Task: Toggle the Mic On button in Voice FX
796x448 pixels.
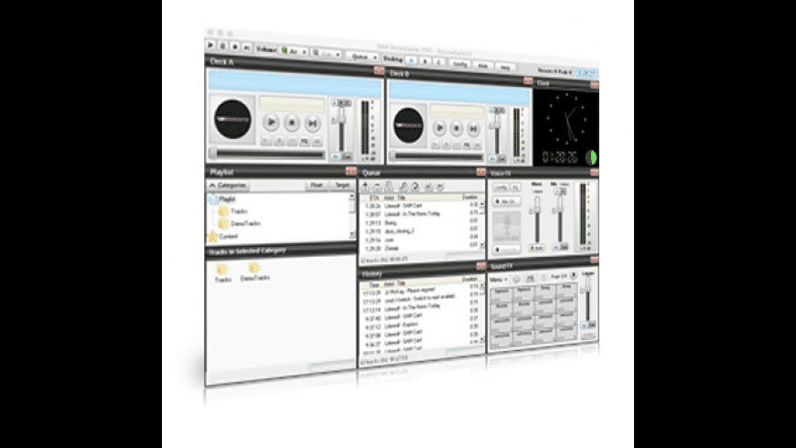Action: pyautogui.click(x=506, y=201)
